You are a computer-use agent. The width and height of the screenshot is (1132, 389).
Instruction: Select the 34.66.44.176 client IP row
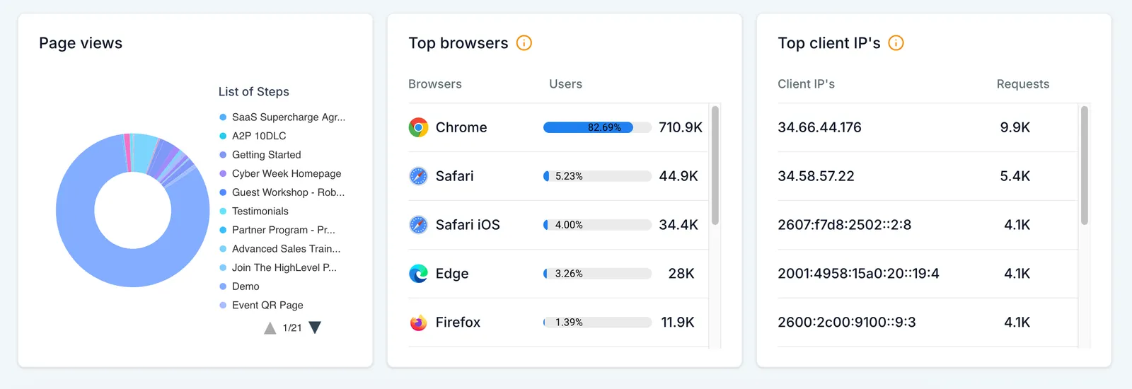click(x=927, y=127)
